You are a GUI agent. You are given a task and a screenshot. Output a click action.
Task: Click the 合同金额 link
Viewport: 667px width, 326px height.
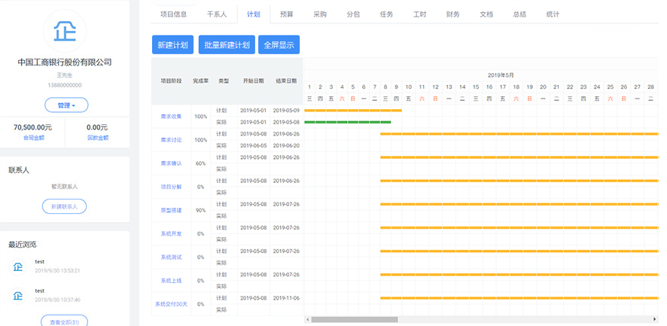[32, 138]
